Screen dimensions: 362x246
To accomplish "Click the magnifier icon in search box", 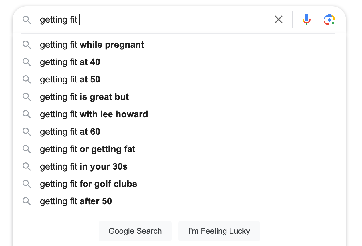I will (27, 20).
